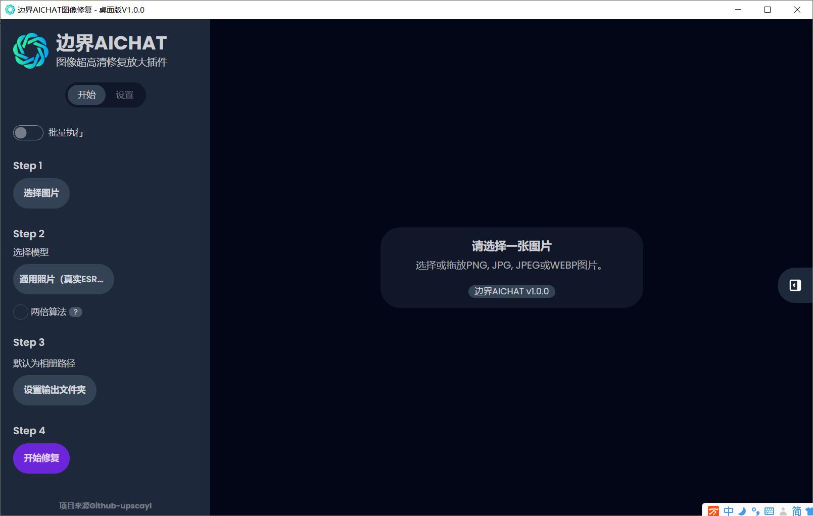Enable the 批量执行 batch switch
This screenshot has height=516, width=813.
28,133
